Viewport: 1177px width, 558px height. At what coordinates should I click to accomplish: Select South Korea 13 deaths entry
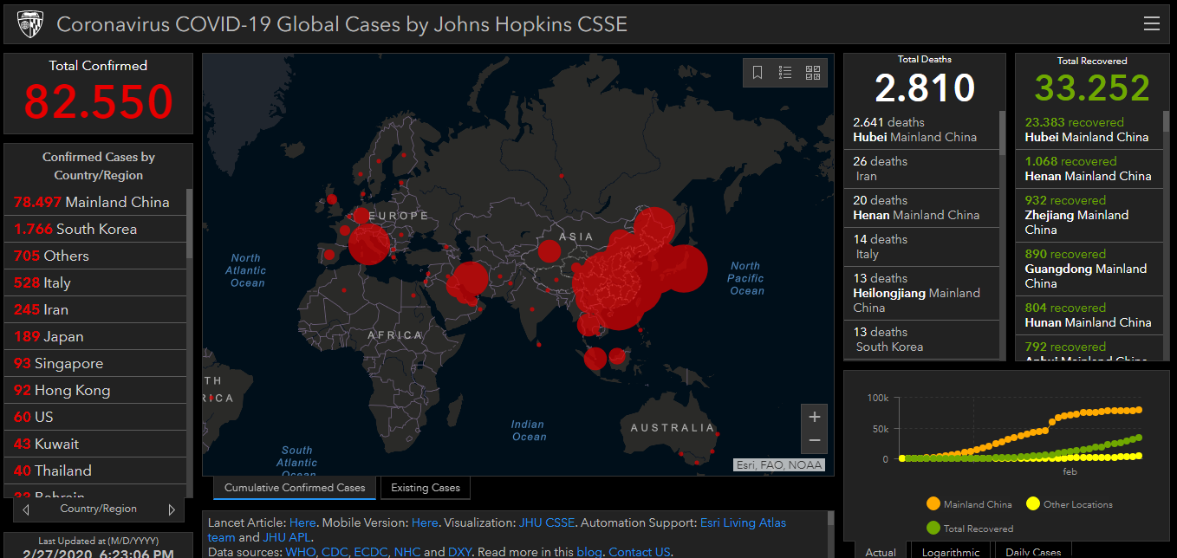click(x=921, y=340)
